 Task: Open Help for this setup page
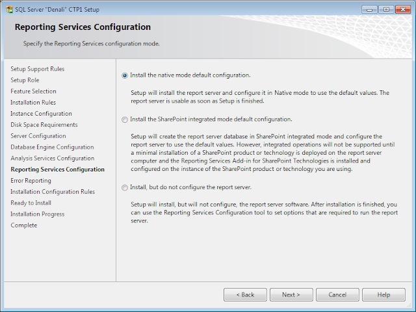point(383,294)
